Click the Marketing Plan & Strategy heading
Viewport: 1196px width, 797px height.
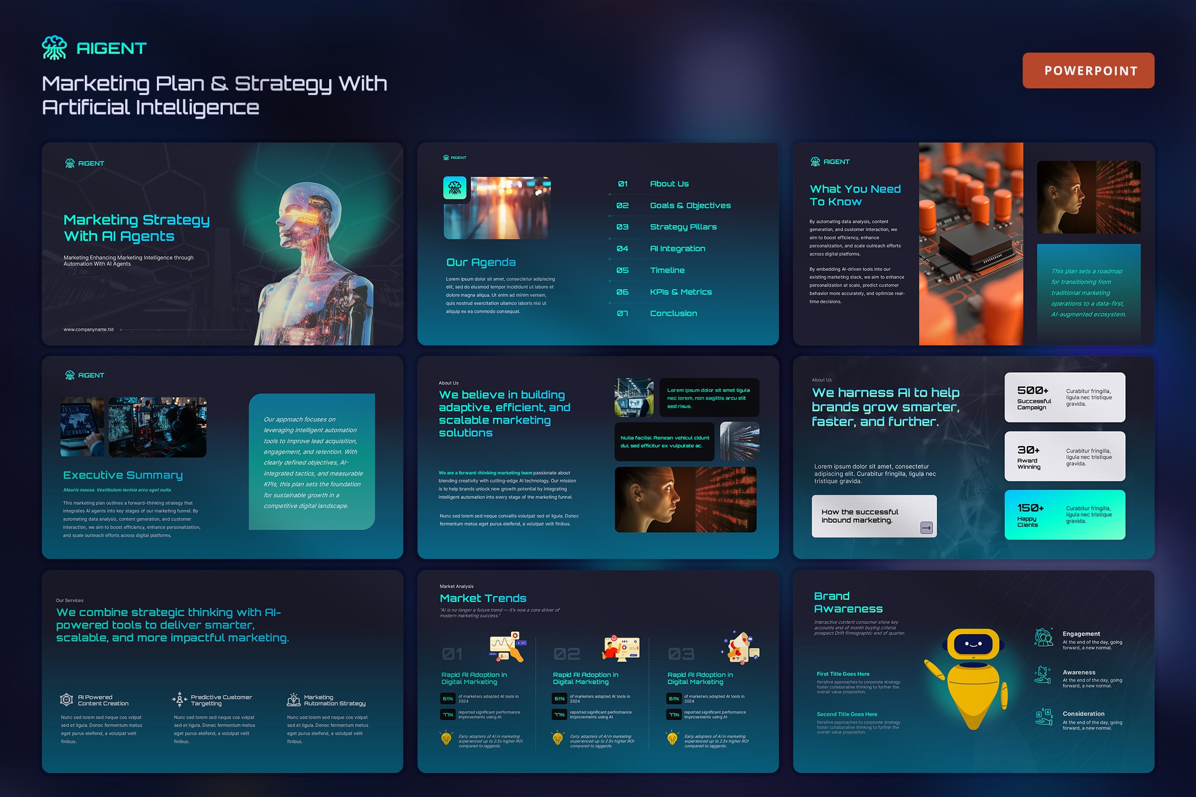[x=214, y=95]
